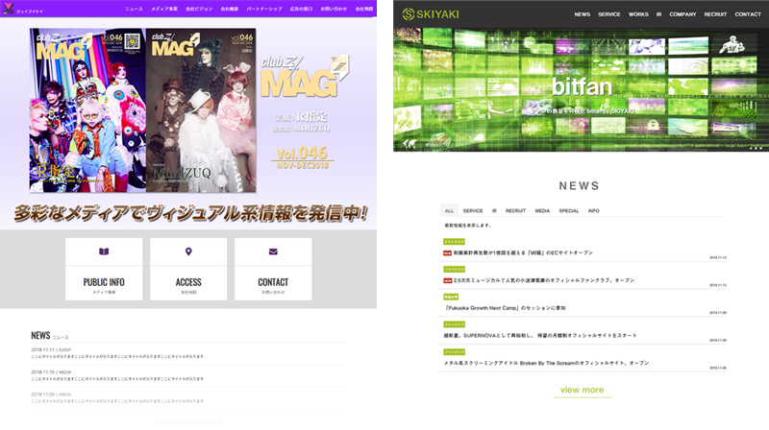The width and height of the screenshot is (769, 430).
Task: Click the SKIYAKI logo in the dark header
Action: (431, 14)
